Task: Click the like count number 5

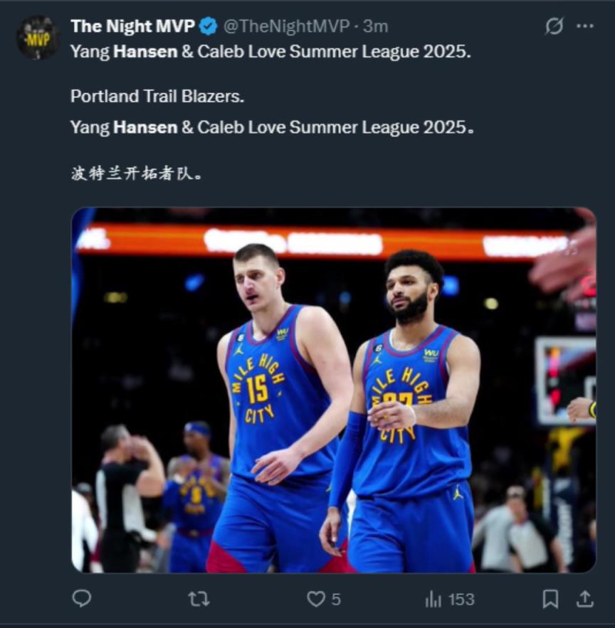Action: coord(336,600)
